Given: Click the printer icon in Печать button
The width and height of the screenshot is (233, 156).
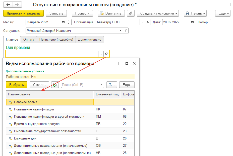Looking at the screenshot, I should 188,13.
